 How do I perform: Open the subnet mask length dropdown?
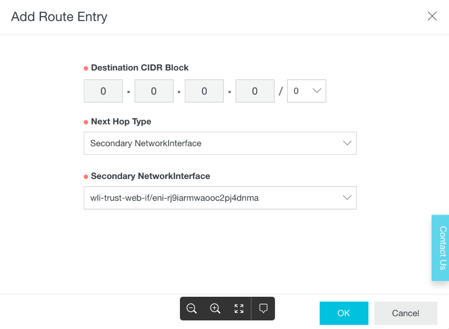click(307, 91)
